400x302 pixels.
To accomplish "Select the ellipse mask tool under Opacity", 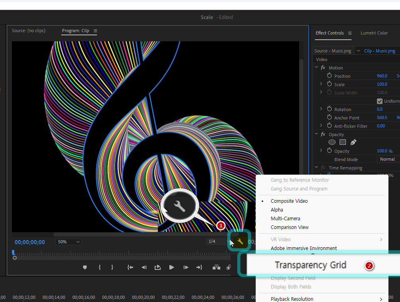I will [x=332, y=142].
